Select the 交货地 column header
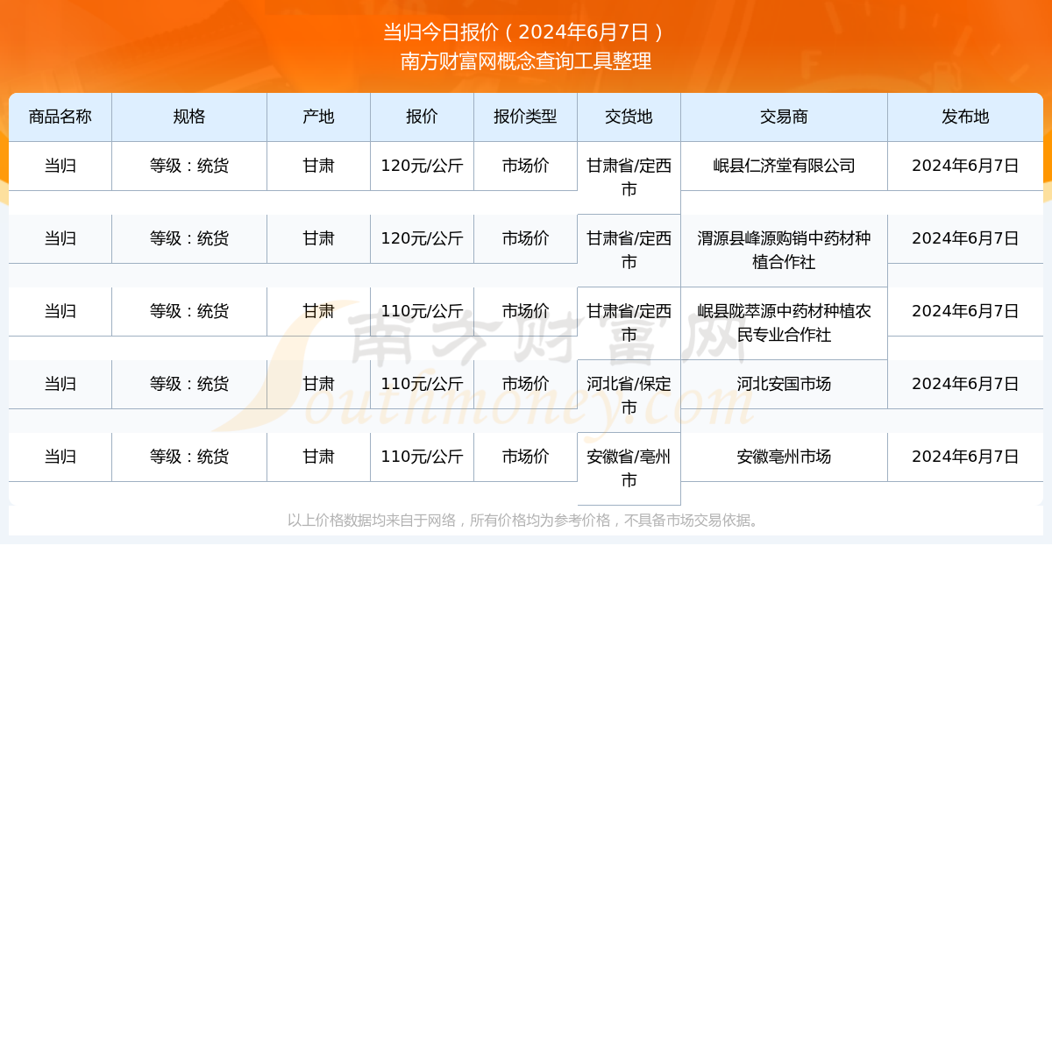Viewport: 1052px width, 1056px height. point(629,117)
